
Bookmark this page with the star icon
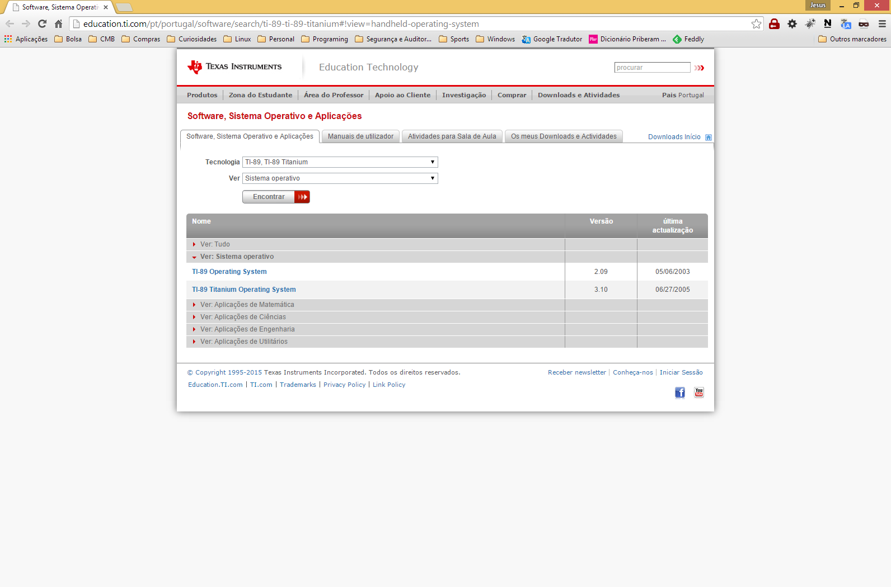click(756, 23)
